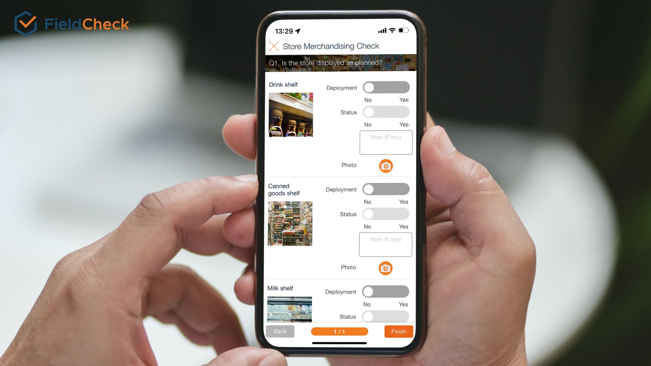Expand Q1 question header details
This screenshot has width=651, height=366.
(x=339, y=63)
